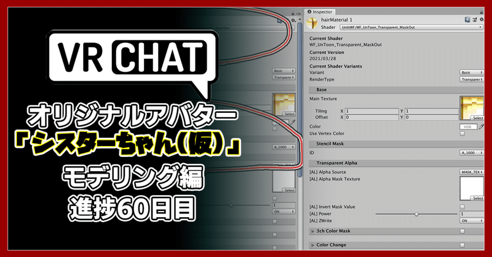
Task: Switch to the Inspector tab
Action: (319, 12)
